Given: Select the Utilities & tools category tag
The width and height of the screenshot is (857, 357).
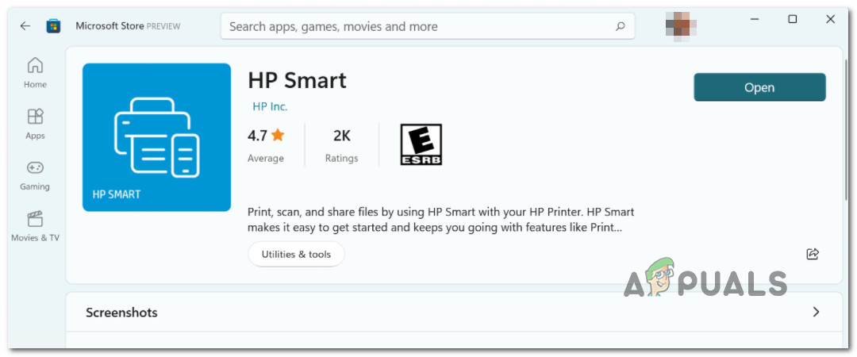Looking at the screenshot, I should click(x=296, y=254).
